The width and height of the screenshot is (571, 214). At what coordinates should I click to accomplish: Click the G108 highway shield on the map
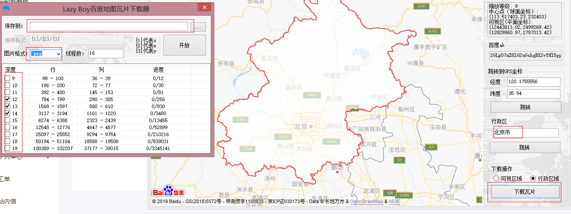(247, 149)
